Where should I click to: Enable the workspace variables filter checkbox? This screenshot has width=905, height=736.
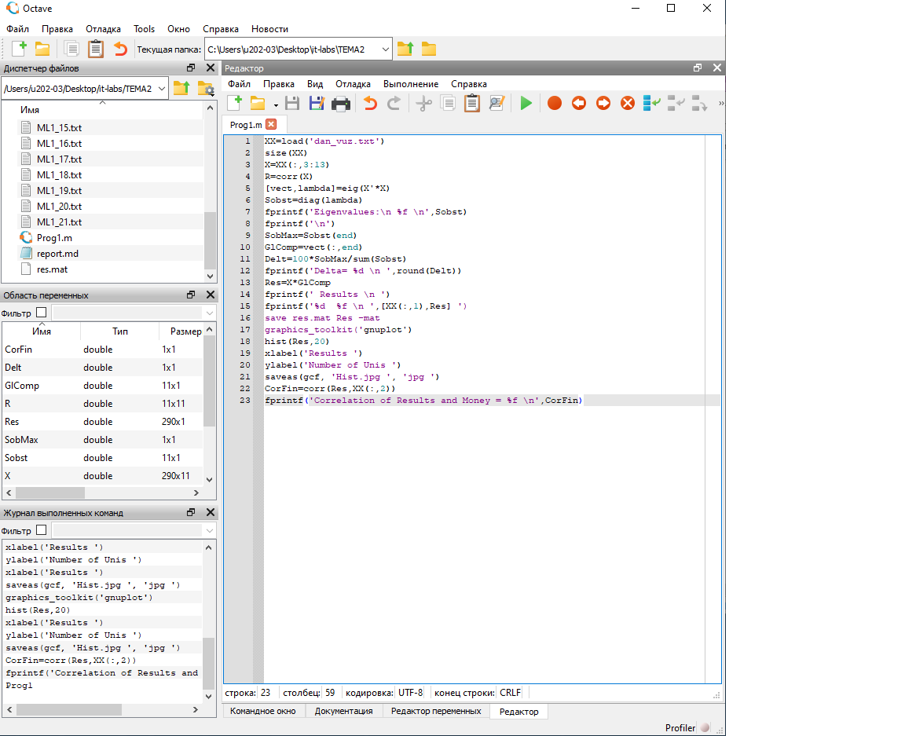42,313
